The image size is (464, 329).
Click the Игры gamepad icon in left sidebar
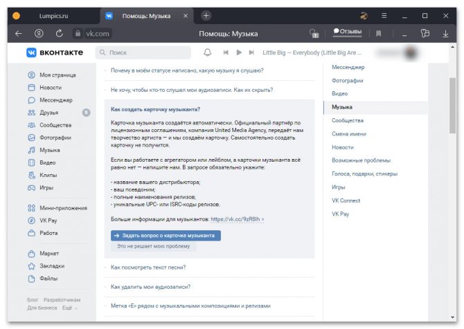(x=31, y=187)
